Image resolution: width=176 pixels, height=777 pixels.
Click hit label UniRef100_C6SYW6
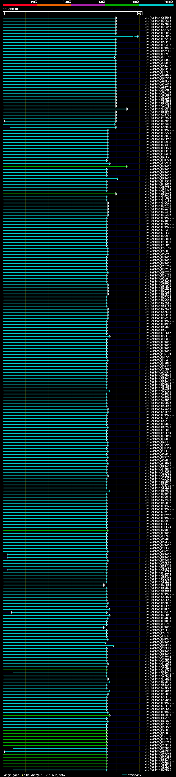coord(158,30)
